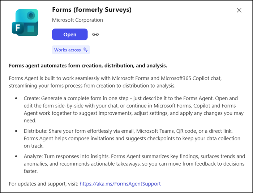Image resolution: width=253 pixels, height=193 pixels.
Task: Click the Forms (formerly Surveys) title
Action: tap(92, 10)
